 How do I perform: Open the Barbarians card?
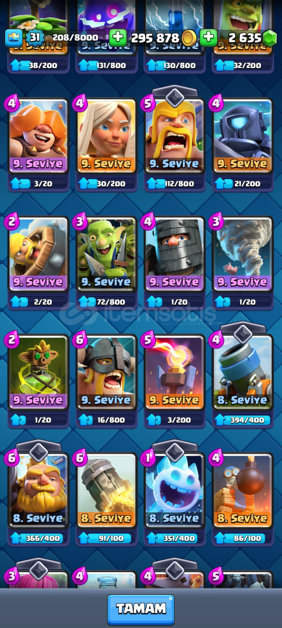pos(175,135)
